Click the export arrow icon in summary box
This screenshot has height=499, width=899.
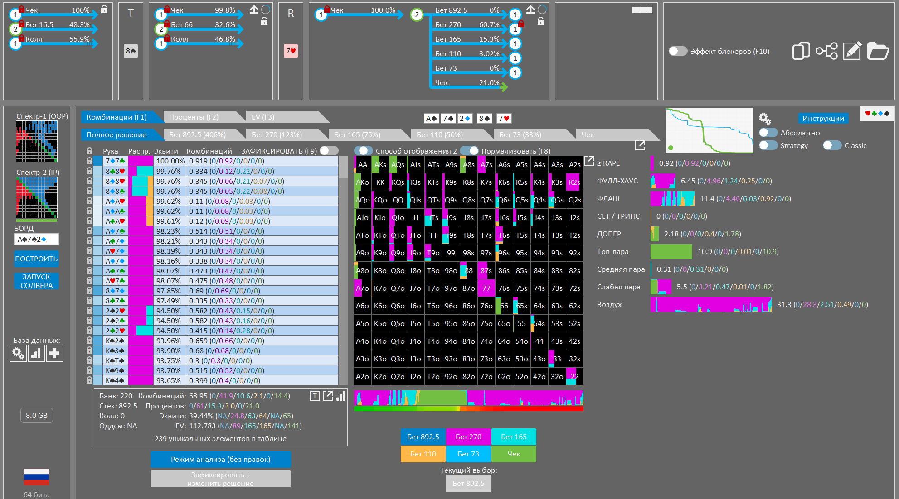pos(328,396)
